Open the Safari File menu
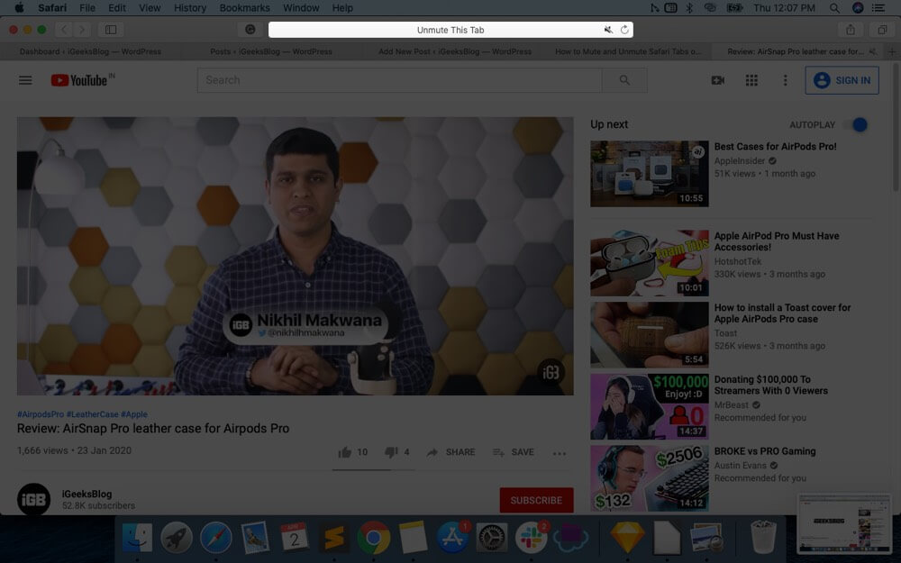Screen dimensions: 901x563 [87, 8]
